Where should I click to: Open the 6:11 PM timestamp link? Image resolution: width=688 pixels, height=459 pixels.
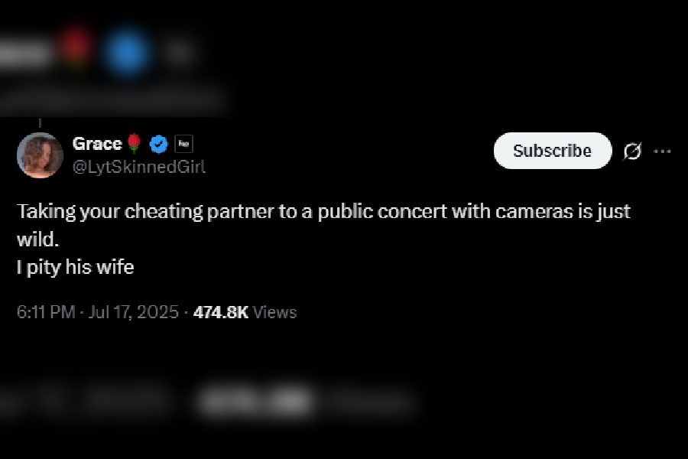[46, 312]
